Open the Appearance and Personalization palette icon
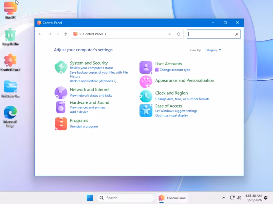 (x=146, y=82)
